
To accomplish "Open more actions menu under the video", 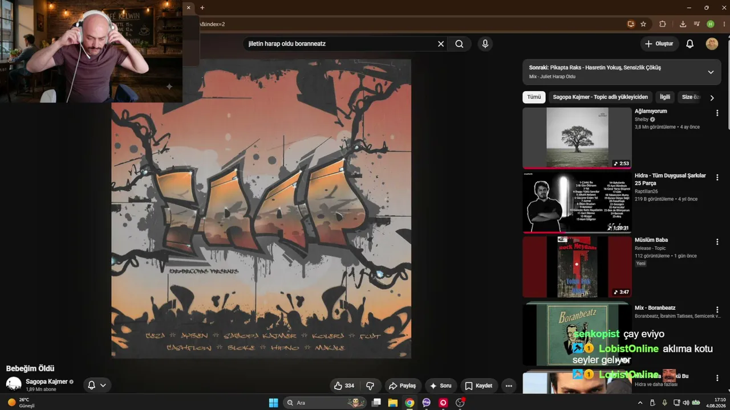I will 509,386.
